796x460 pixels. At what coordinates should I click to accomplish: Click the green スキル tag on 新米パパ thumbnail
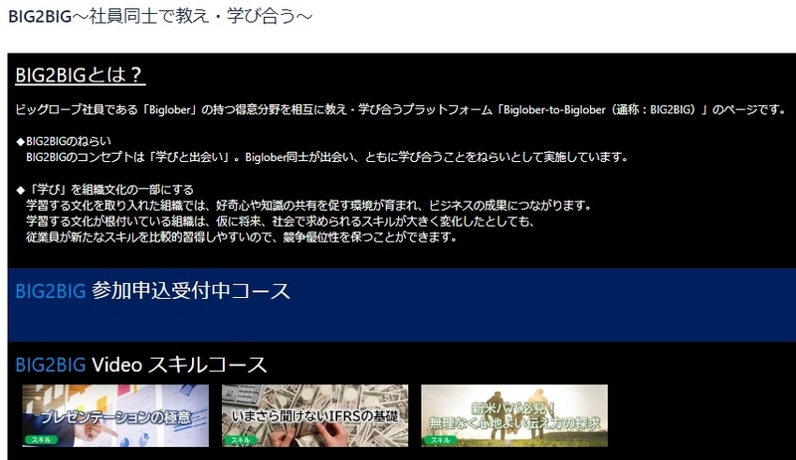tap(440, 440)
